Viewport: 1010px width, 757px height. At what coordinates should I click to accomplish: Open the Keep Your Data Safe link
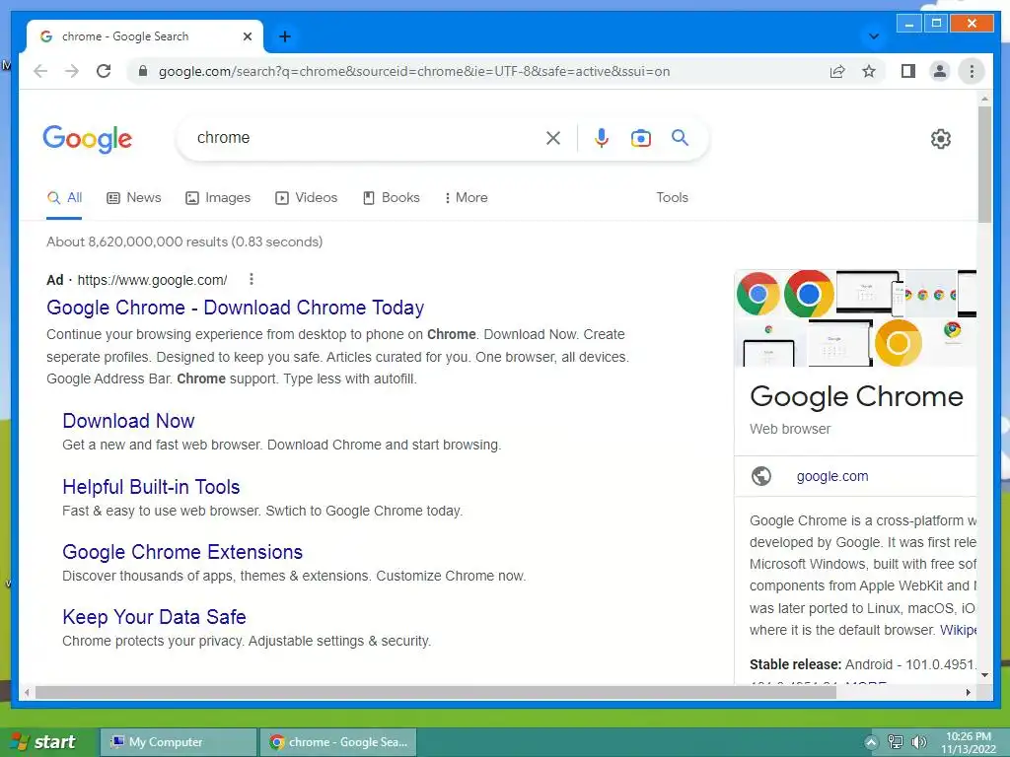point(154,617)
